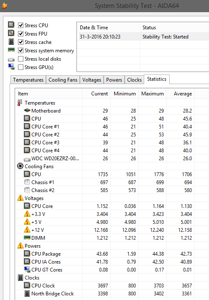Viewport: 209px width, 300px height.
Task: Click the Chassis #2 fan icon
Action: click(27, 190)
